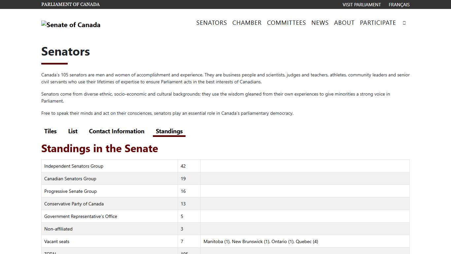Open the COMMITTEES menu item
The height and width of the screenshot is (254, 451).
click(x=286, y=23)
